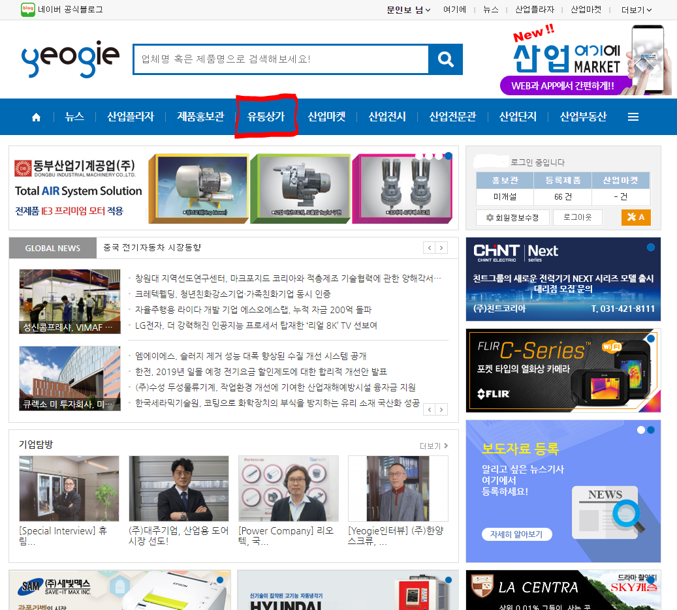Open the [Yeogie인터뷰] (주)한양스크류 card

pos(398,501)
